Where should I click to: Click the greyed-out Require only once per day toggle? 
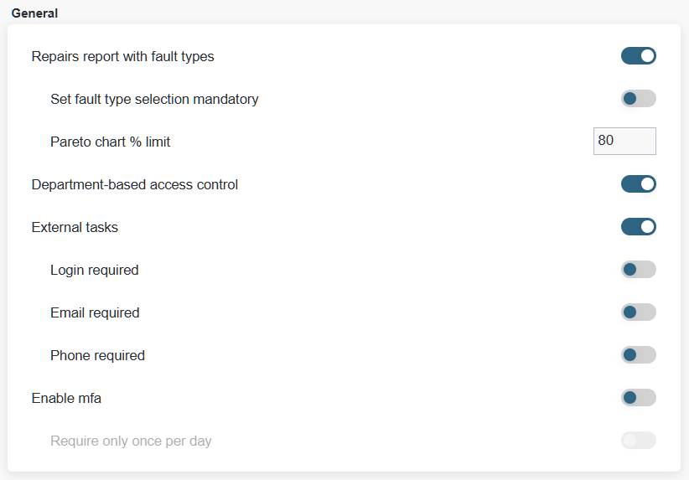(638, 441)
